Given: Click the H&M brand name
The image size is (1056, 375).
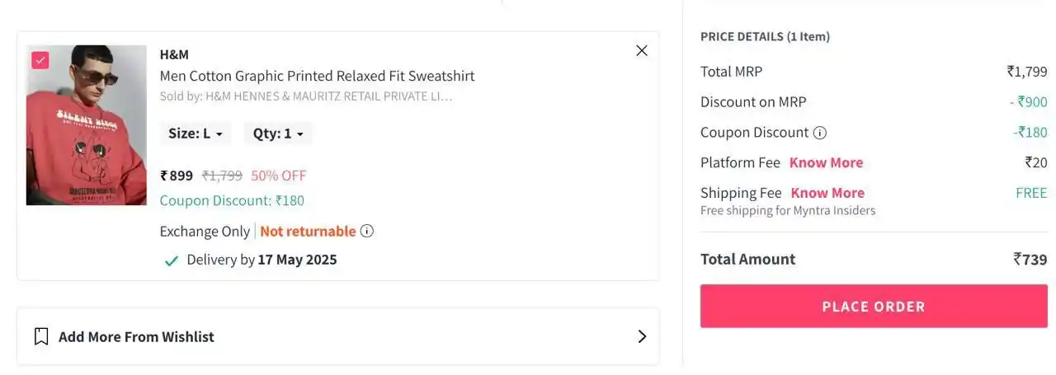Looking at the screenshot, I should point(174,54).
